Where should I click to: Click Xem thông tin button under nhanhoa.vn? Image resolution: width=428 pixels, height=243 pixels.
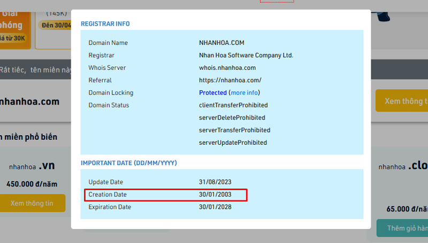click(32, 203)
